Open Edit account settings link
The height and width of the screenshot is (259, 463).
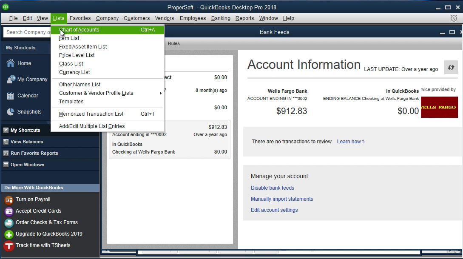(x=274, y=210)
